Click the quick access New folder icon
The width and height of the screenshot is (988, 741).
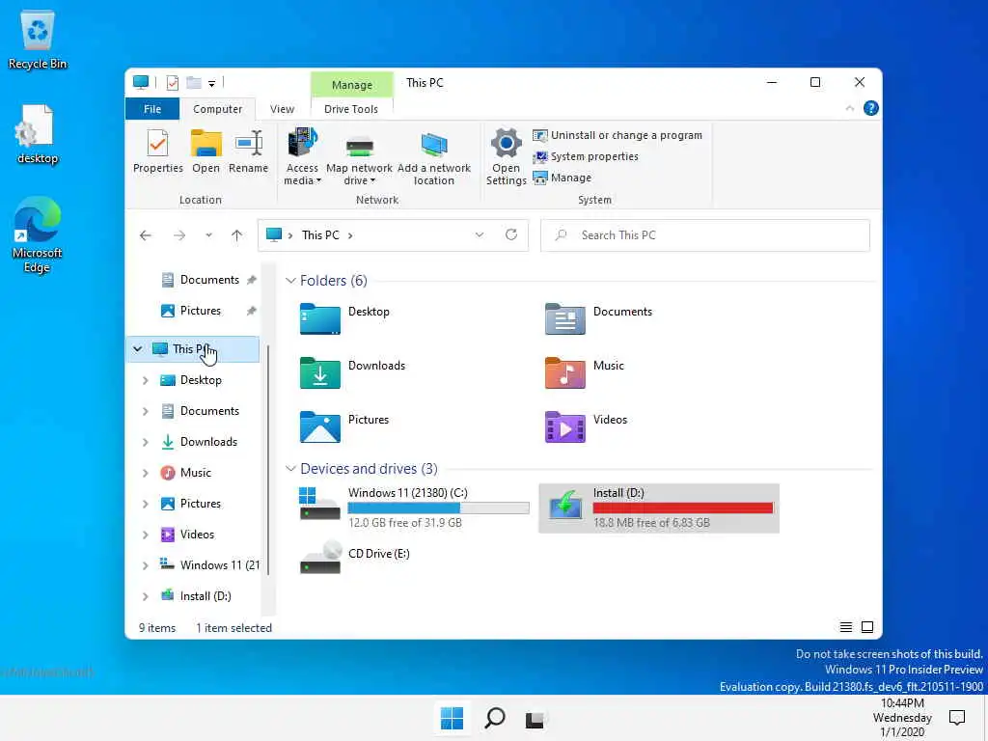193,83
